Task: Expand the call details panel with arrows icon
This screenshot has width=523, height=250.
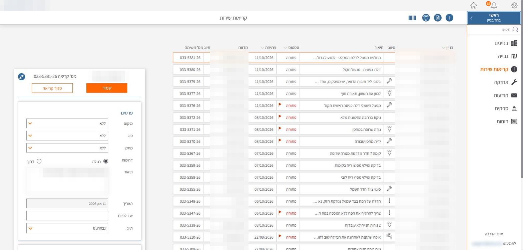Action: [x=21, y=77]
